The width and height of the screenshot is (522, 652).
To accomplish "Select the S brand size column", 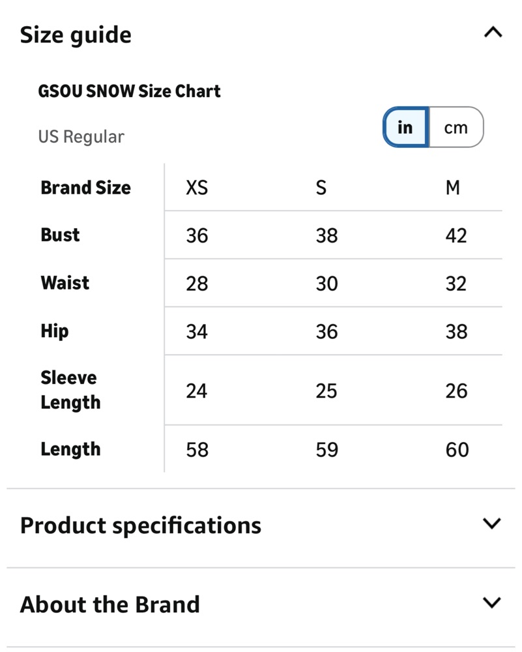I will coord(321,188).
